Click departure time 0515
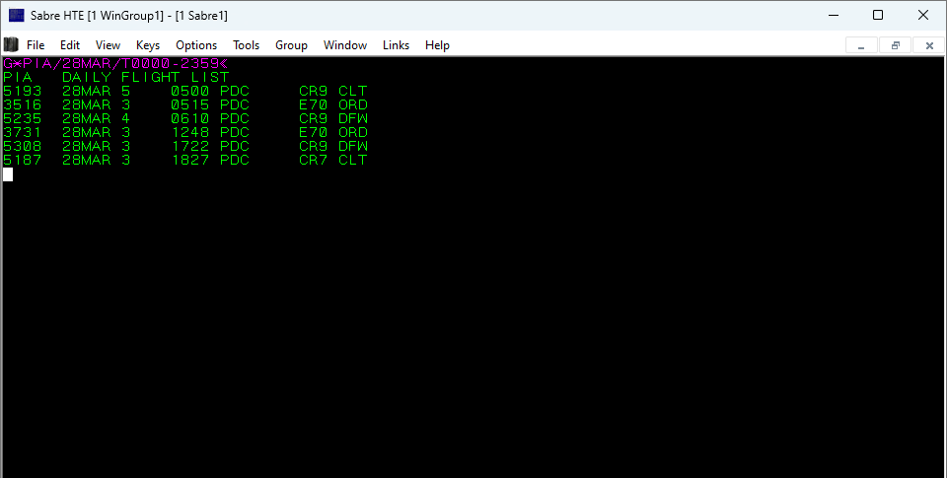The image size is (947, 478). click(x=190, y=105)
